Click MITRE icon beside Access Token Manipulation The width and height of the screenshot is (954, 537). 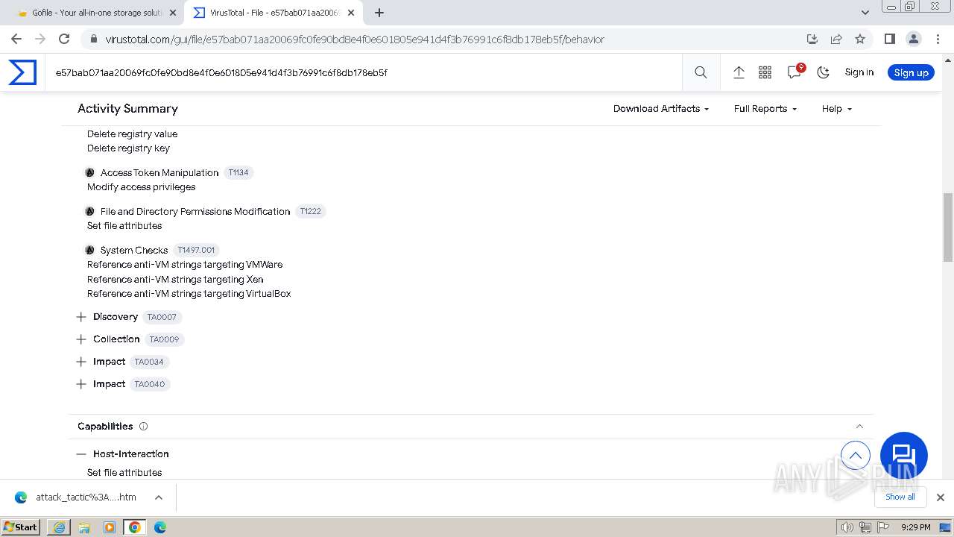[x=90, y=172]
